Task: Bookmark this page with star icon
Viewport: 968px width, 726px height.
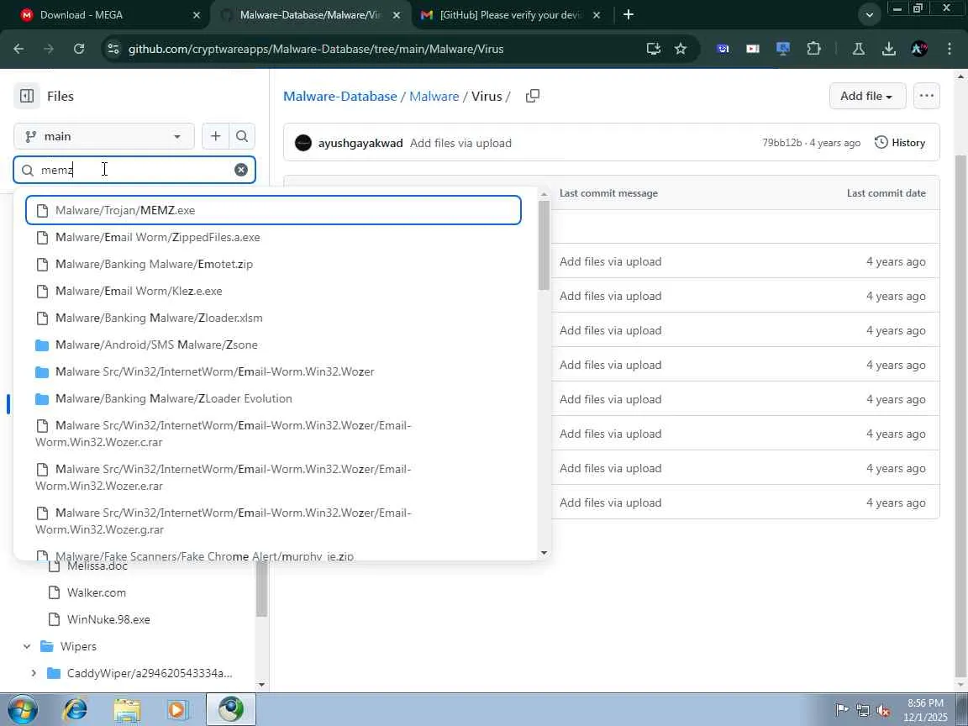Action: (x=681, y=49)
